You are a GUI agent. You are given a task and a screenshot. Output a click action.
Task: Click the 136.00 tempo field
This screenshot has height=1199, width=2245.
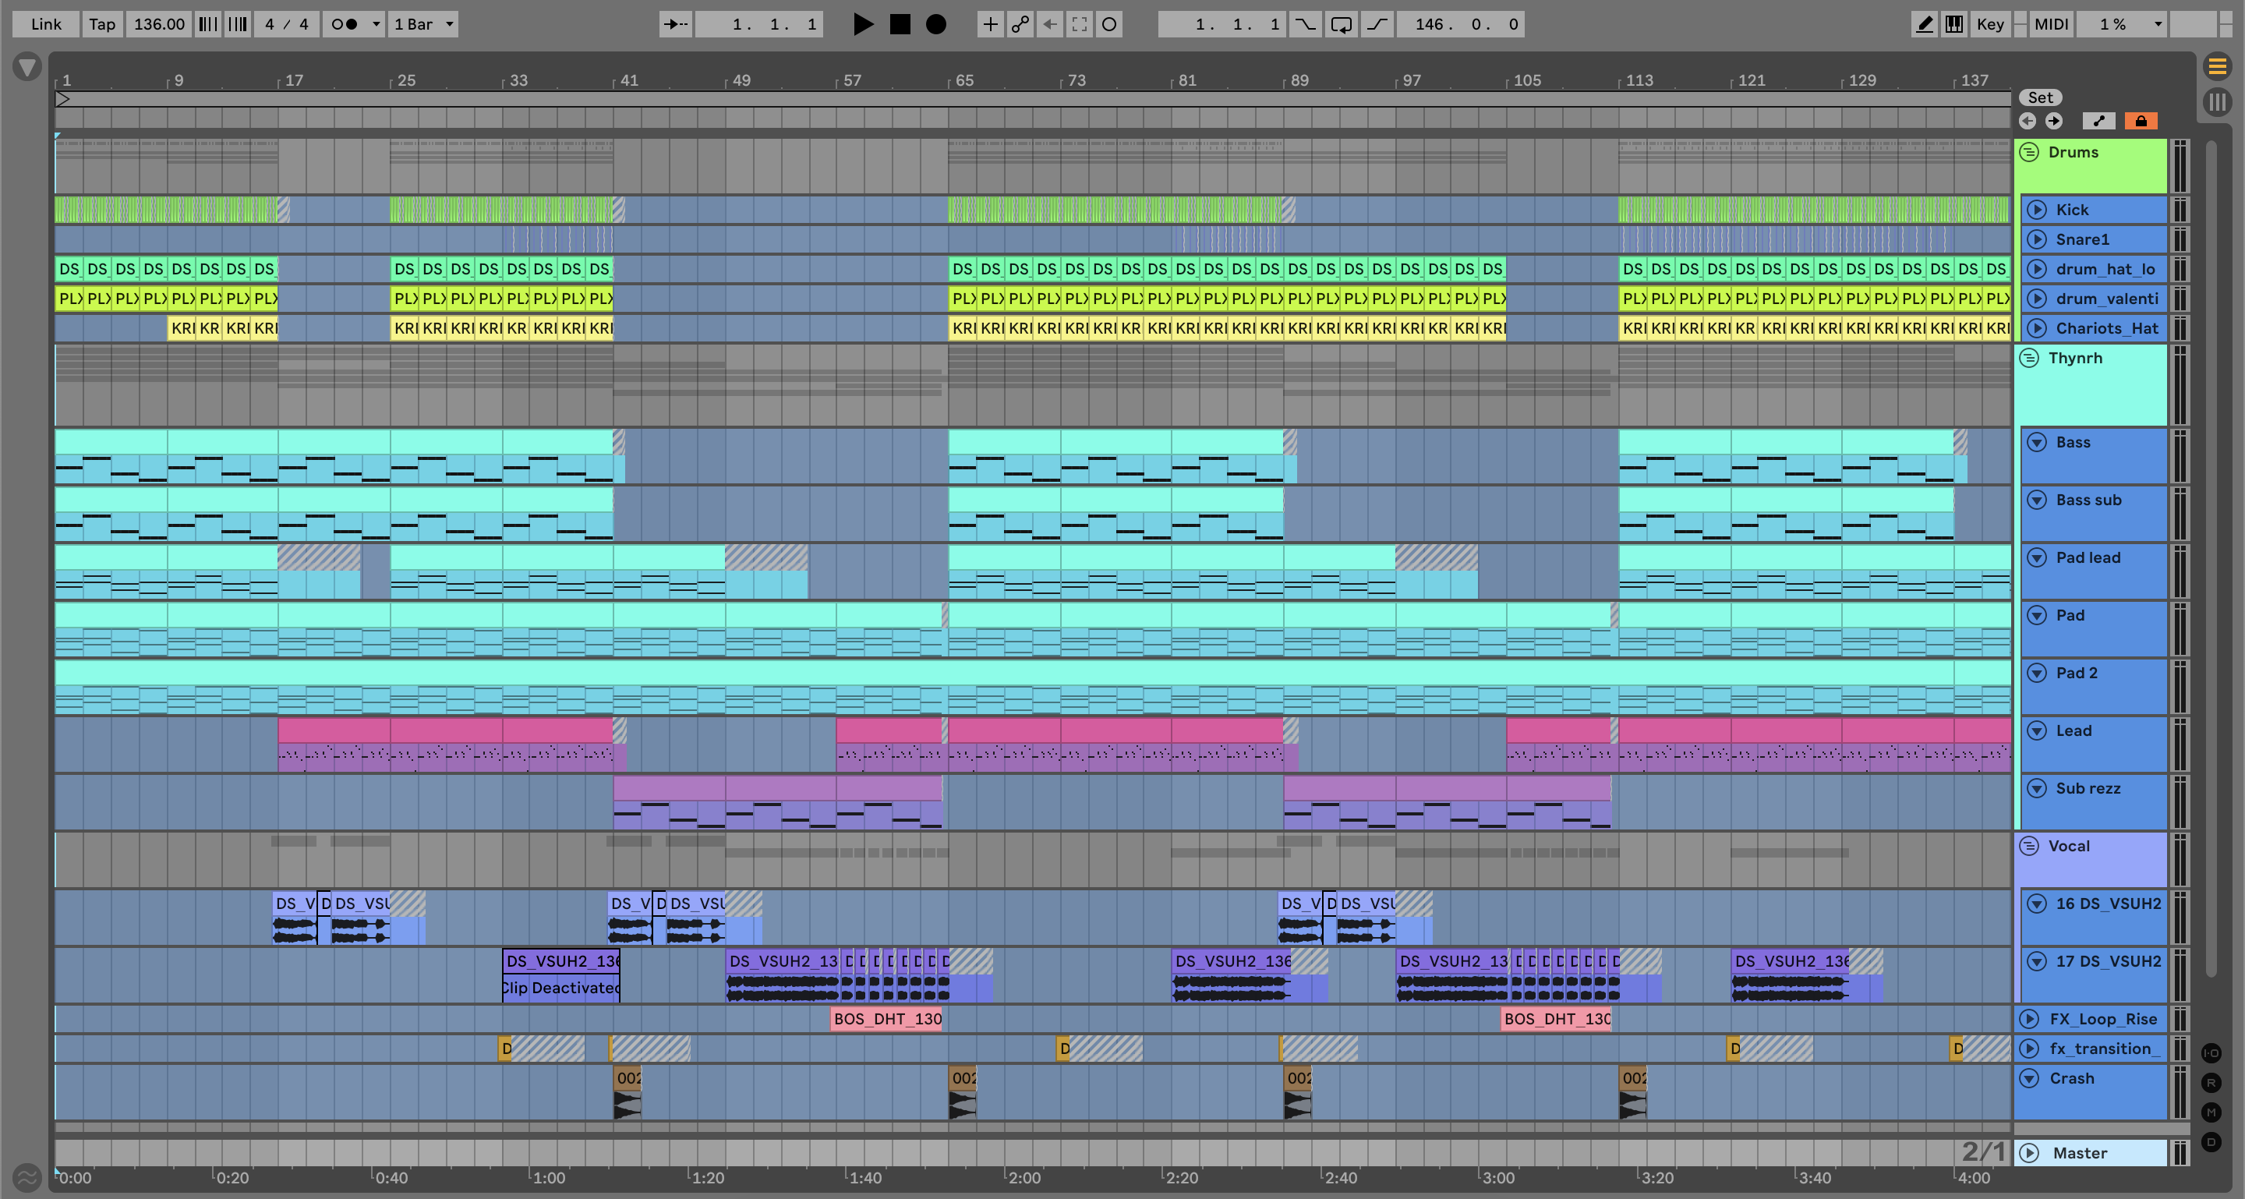(x=158, y=24)
